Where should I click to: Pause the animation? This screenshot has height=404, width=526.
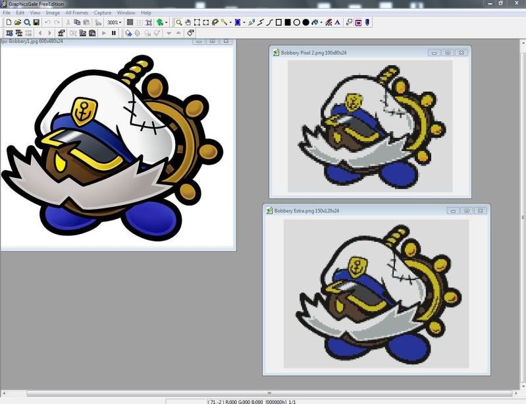pos(114,33)
